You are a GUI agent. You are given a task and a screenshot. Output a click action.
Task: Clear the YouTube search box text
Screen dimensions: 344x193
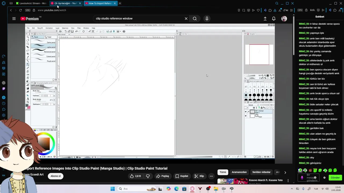[x=186, y=18]
